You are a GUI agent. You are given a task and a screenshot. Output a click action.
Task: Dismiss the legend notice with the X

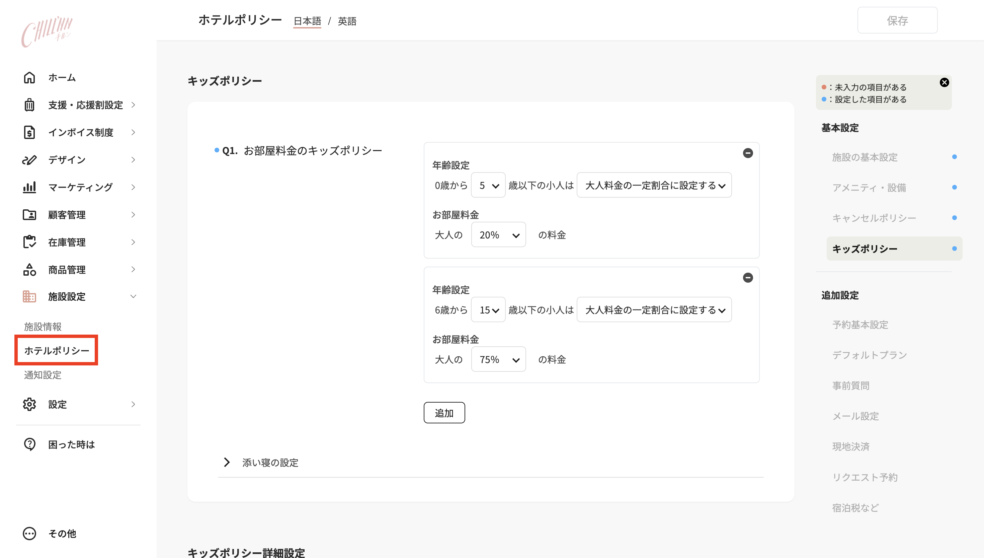tap(944, 82)
